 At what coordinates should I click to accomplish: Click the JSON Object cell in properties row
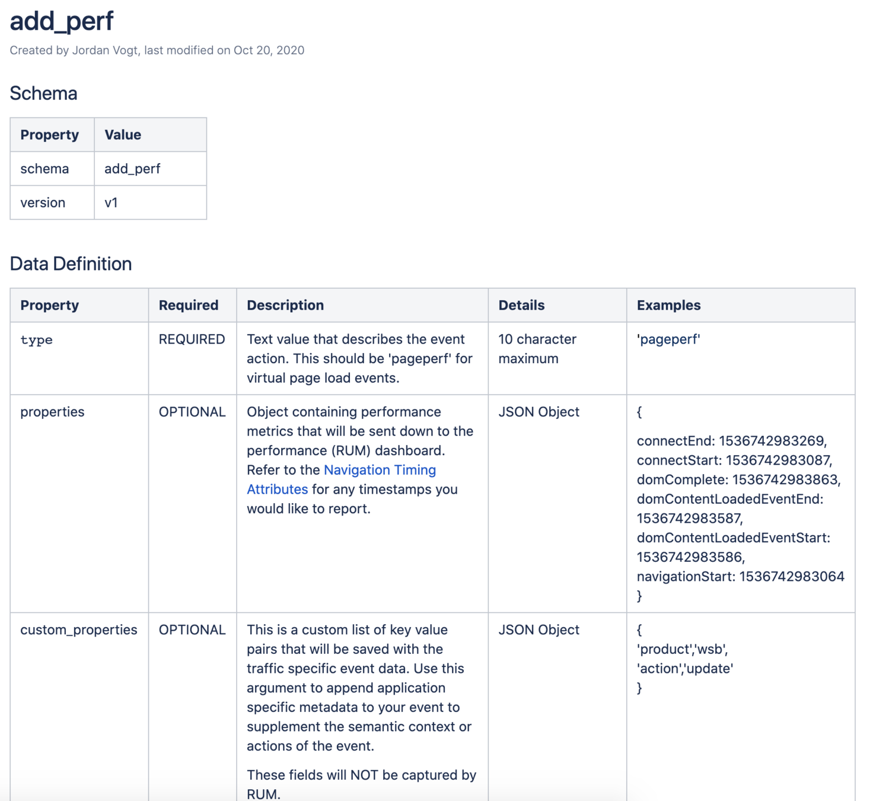pos(558,504)
